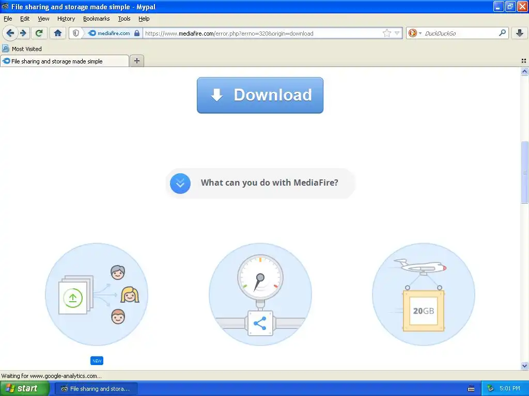This screenshot has width=529, height=396.
Task: Bookmark this page with the star icon
Action: coord(386,33)
